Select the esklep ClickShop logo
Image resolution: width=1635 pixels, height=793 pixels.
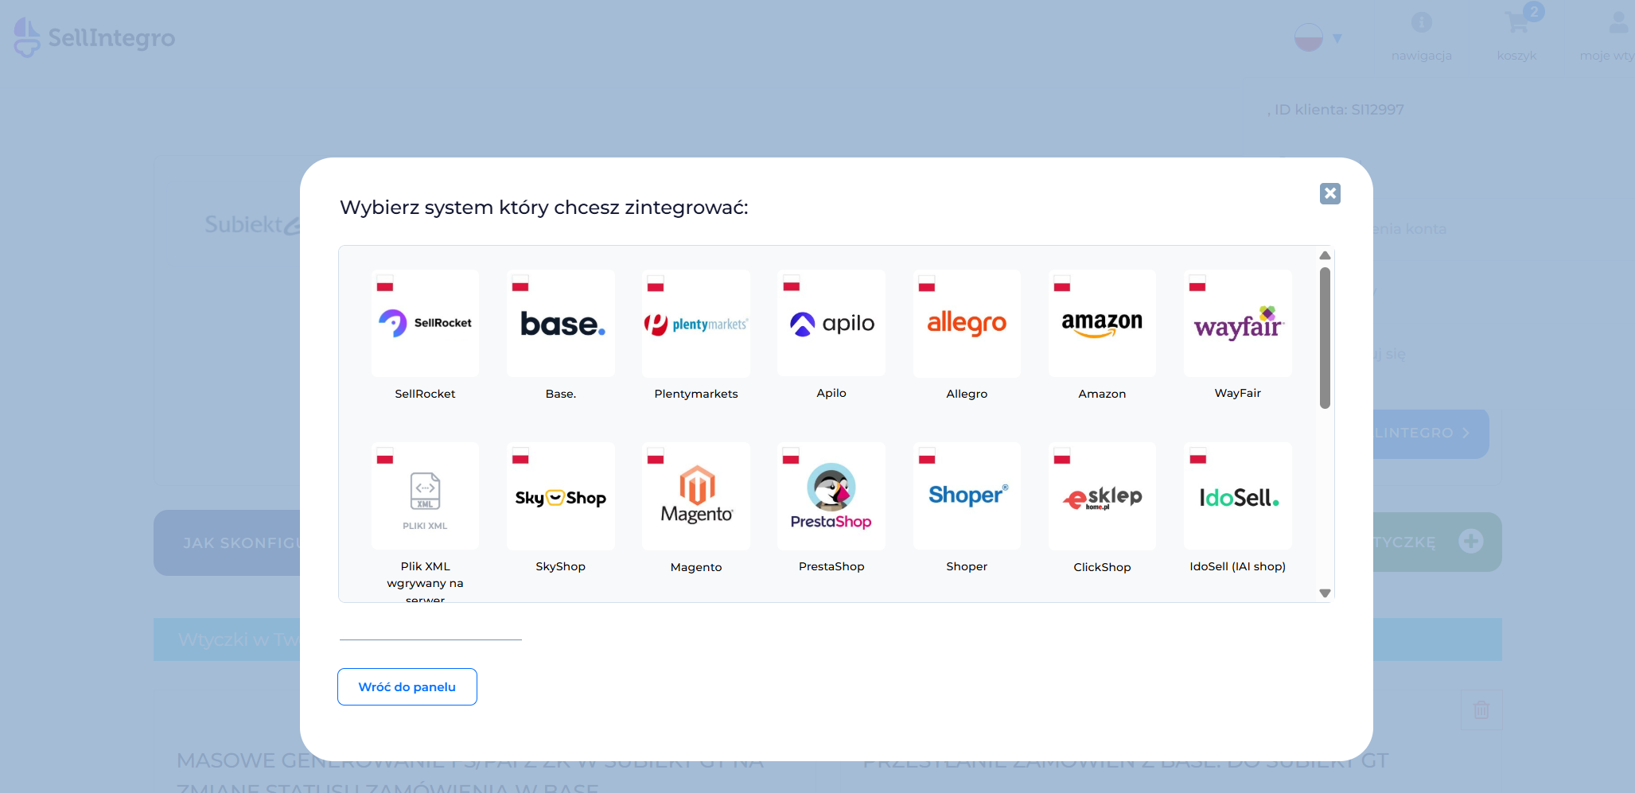[x=1102, y=496]
